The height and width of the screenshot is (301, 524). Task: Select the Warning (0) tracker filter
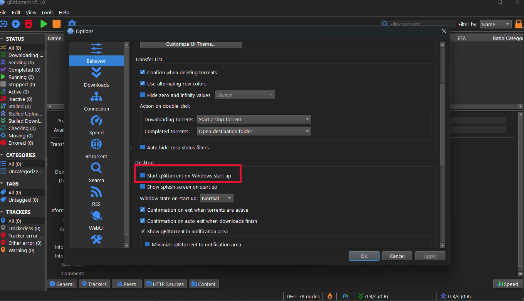[22, 250]
